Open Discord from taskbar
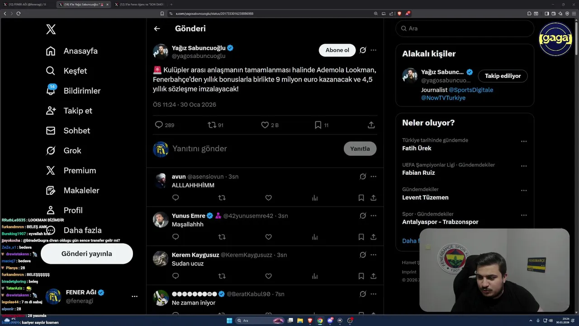The height and width of the screenshot is (326, 579). [330, 321]
